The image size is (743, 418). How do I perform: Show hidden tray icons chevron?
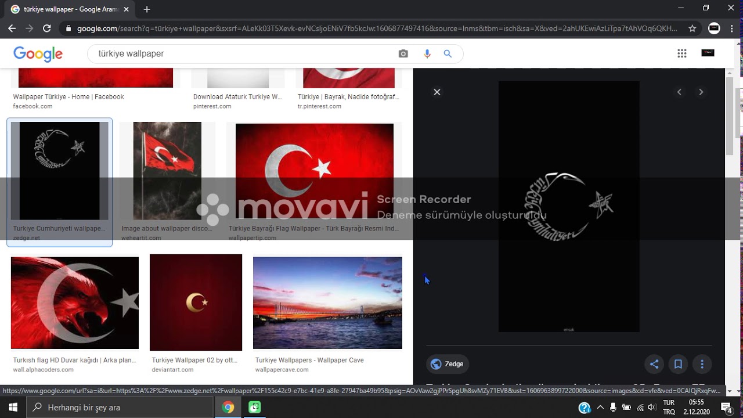point(600,408)
